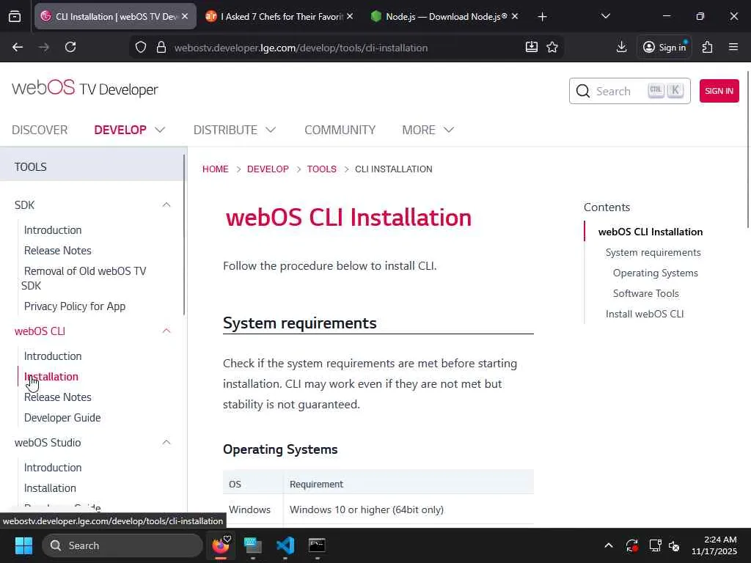
Task: Open Removal of Old webOS TV SDK
Action: click(84, 278)
